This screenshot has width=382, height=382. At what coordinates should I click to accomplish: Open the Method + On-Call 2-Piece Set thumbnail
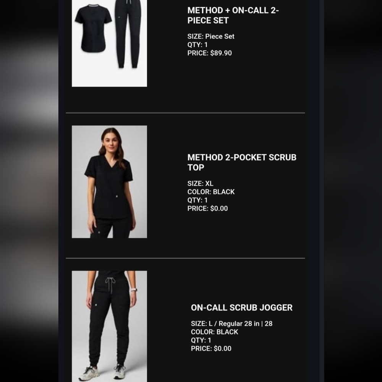[109, 43]
